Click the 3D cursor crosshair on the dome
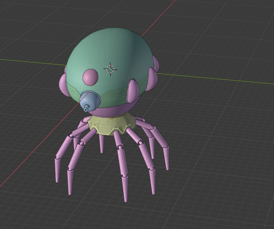This screenshot has height=229, width=274. (110, 69)
